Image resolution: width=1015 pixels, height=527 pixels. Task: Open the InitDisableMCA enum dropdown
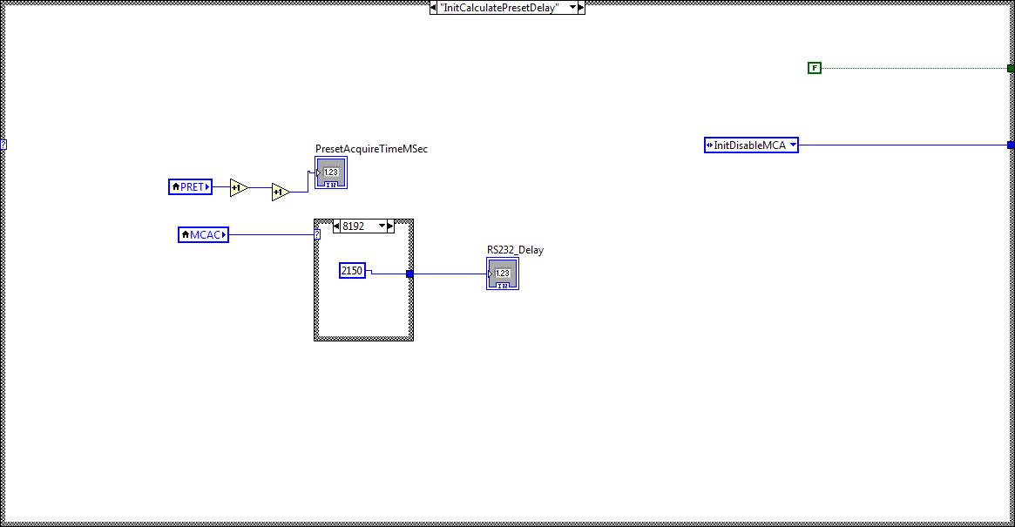793,145
